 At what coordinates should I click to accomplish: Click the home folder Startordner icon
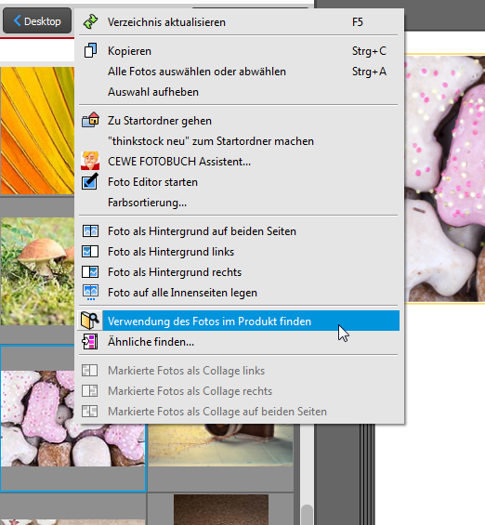[x=90, y=120]
